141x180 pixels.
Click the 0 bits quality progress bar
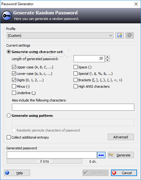(44, 161)
